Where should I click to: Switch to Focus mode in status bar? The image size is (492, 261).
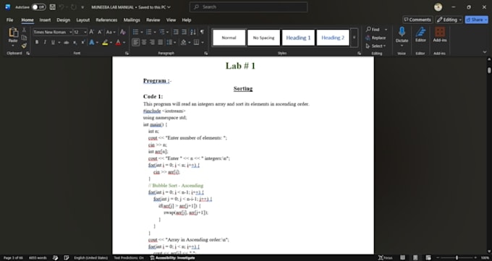[386, 257]
